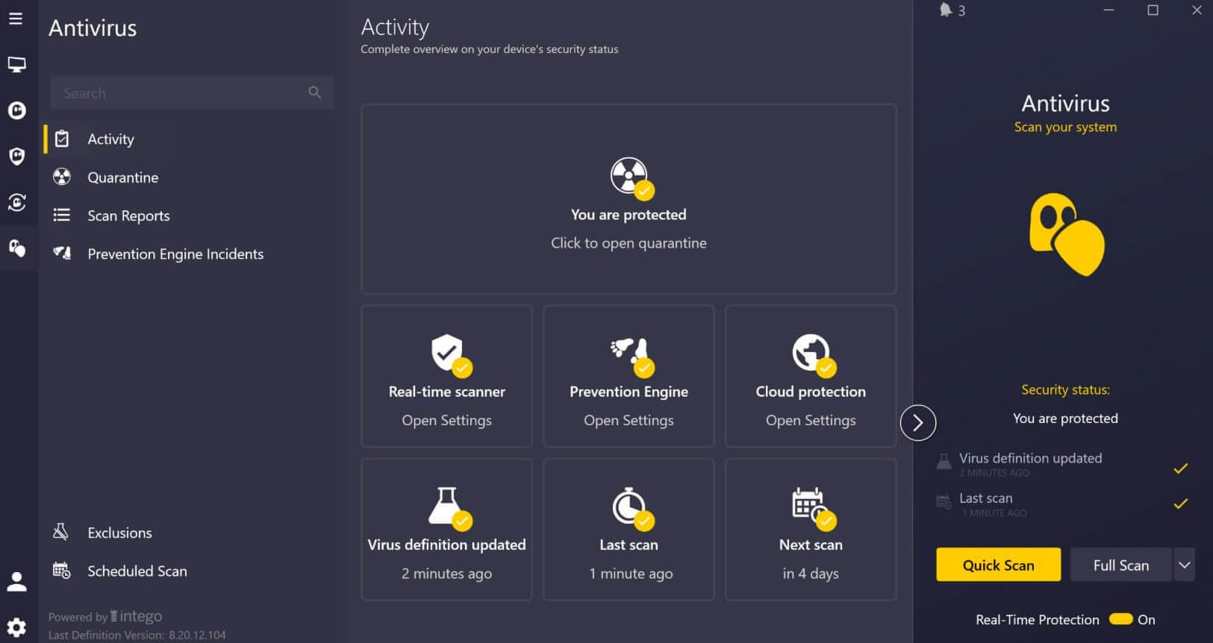Open the user account icon
This screenshot has height=643, width=1213.
click(16, 581)
